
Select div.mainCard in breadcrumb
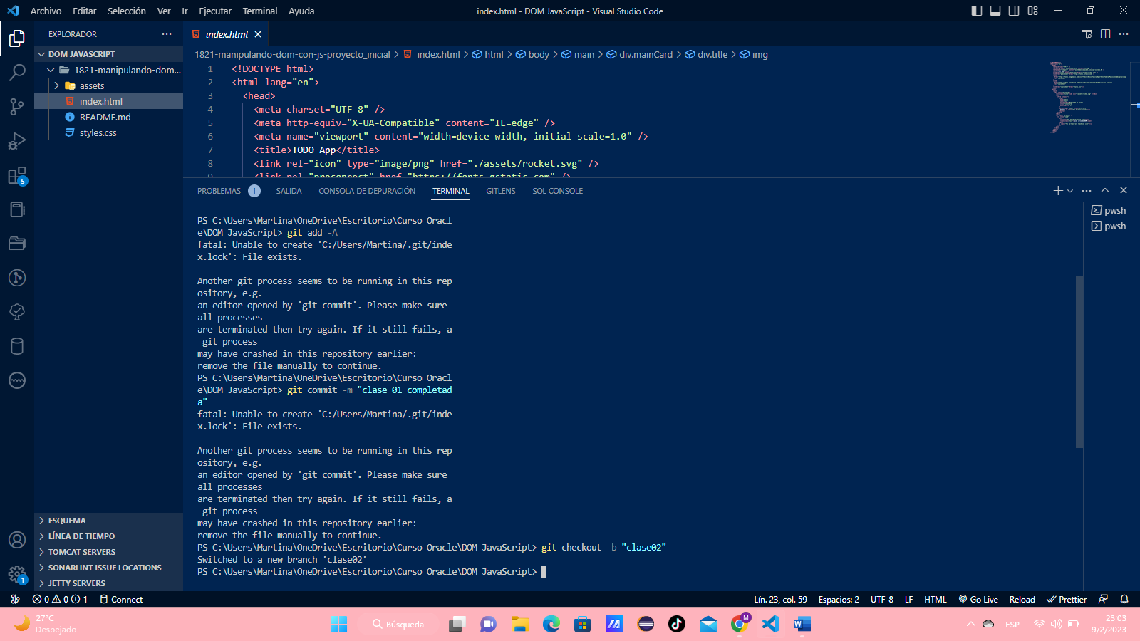[x=639, y=54]
